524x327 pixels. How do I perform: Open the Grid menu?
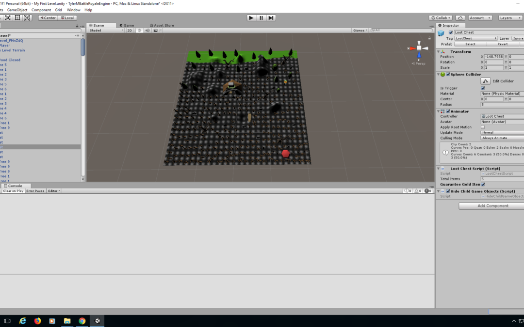pos(59,10)
